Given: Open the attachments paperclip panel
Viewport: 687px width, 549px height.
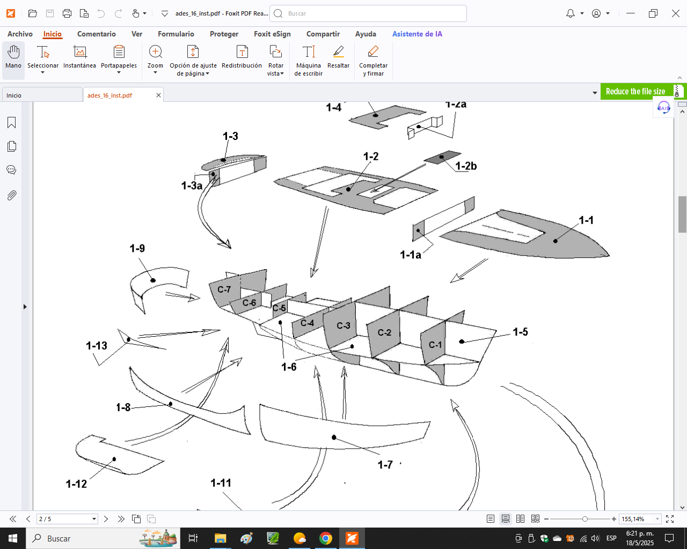Looking at the screenshot, I should 11,195.
